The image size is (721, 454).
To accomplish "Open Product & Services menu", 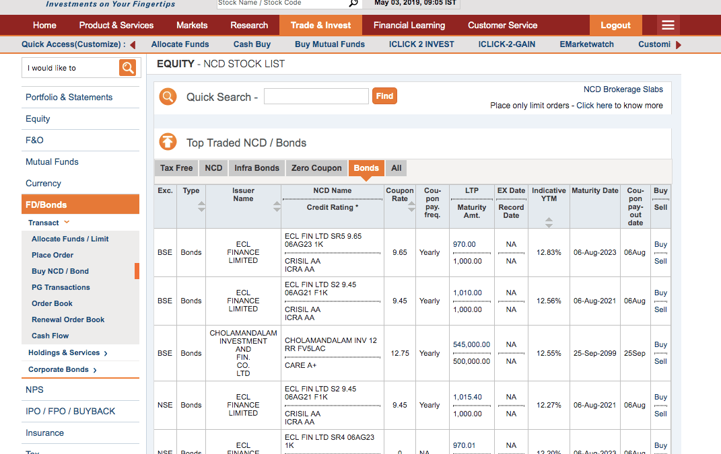I will tap(116, 26).
